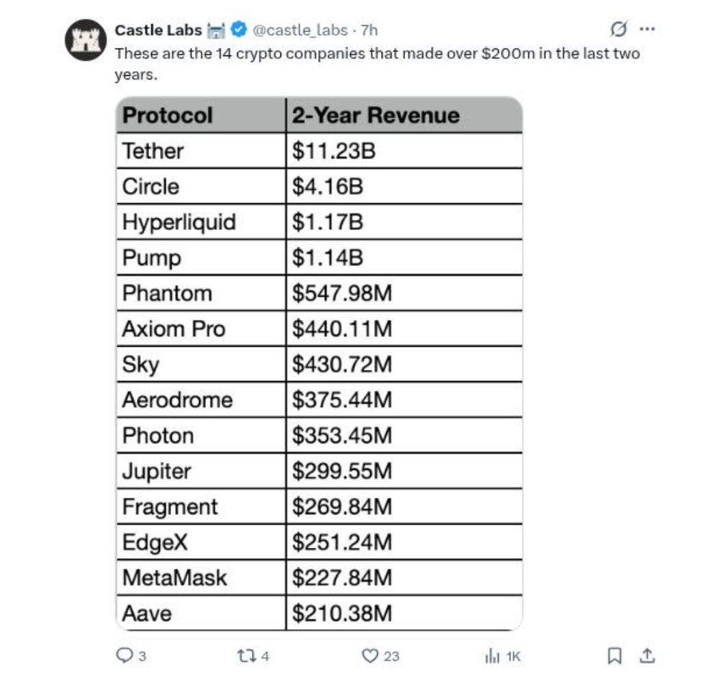
Task: Click the tweet text about 14 crypto companies
Action: [x=377, y=64]
